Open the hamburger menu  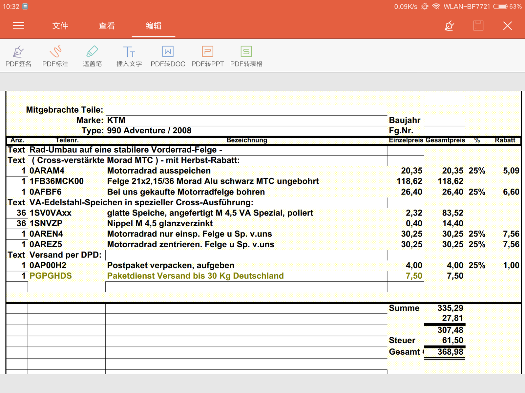(x=18, y=26)
